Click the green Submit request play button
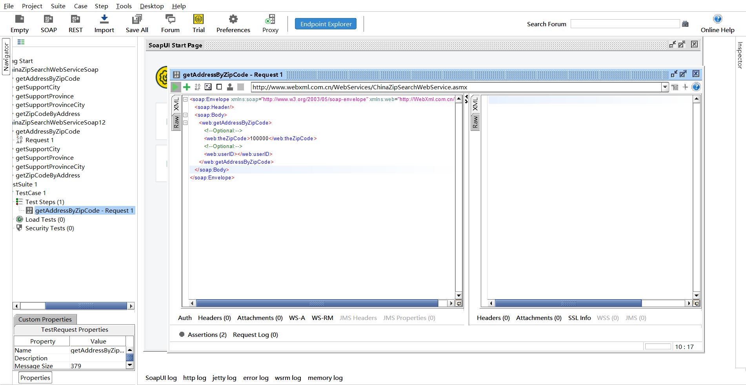746x385 pixels. tap(175, 87)
